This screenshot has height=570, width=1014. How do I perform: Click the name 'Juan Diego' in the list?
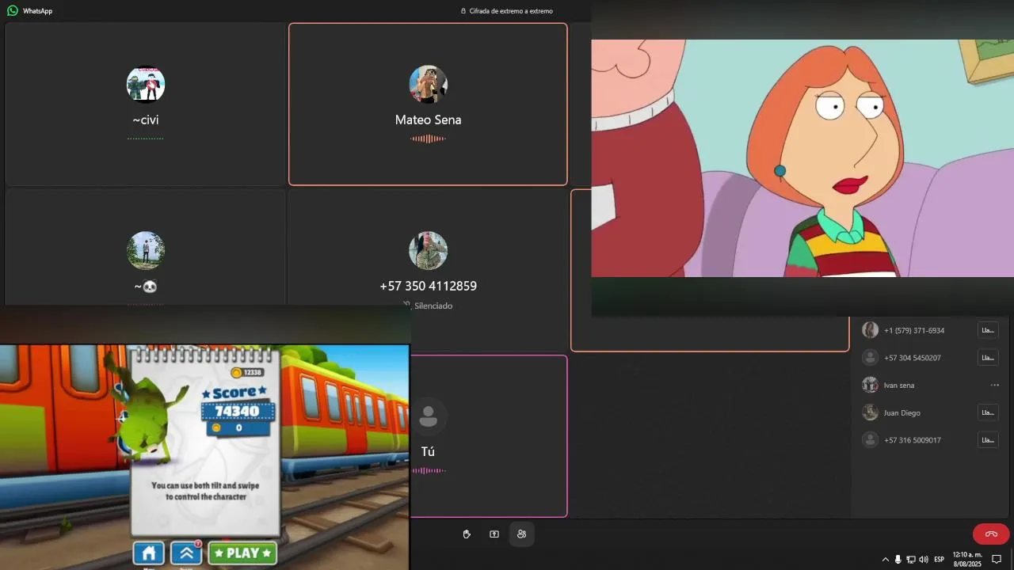tap(902, 413)
